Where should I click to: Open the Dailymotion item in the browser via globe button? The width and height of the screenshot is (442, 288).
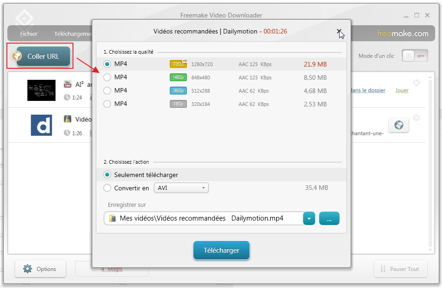pyautogui.click(x=398, y=125)
